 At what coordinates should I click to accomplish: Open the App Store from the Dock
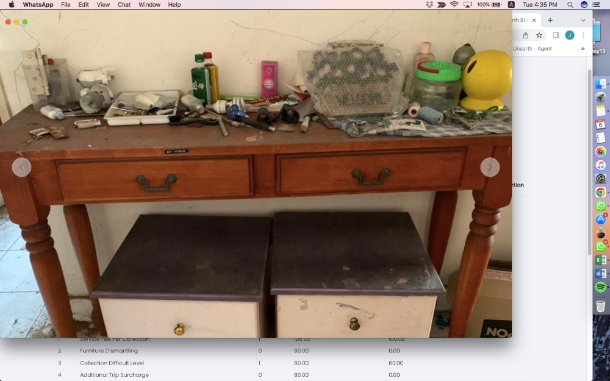click(601, 219)
